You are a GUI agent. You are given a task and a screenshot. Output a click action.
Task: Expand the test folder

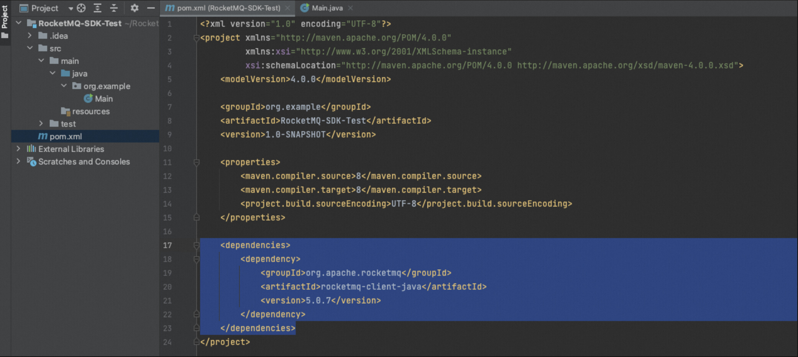[x=41, y=124]
